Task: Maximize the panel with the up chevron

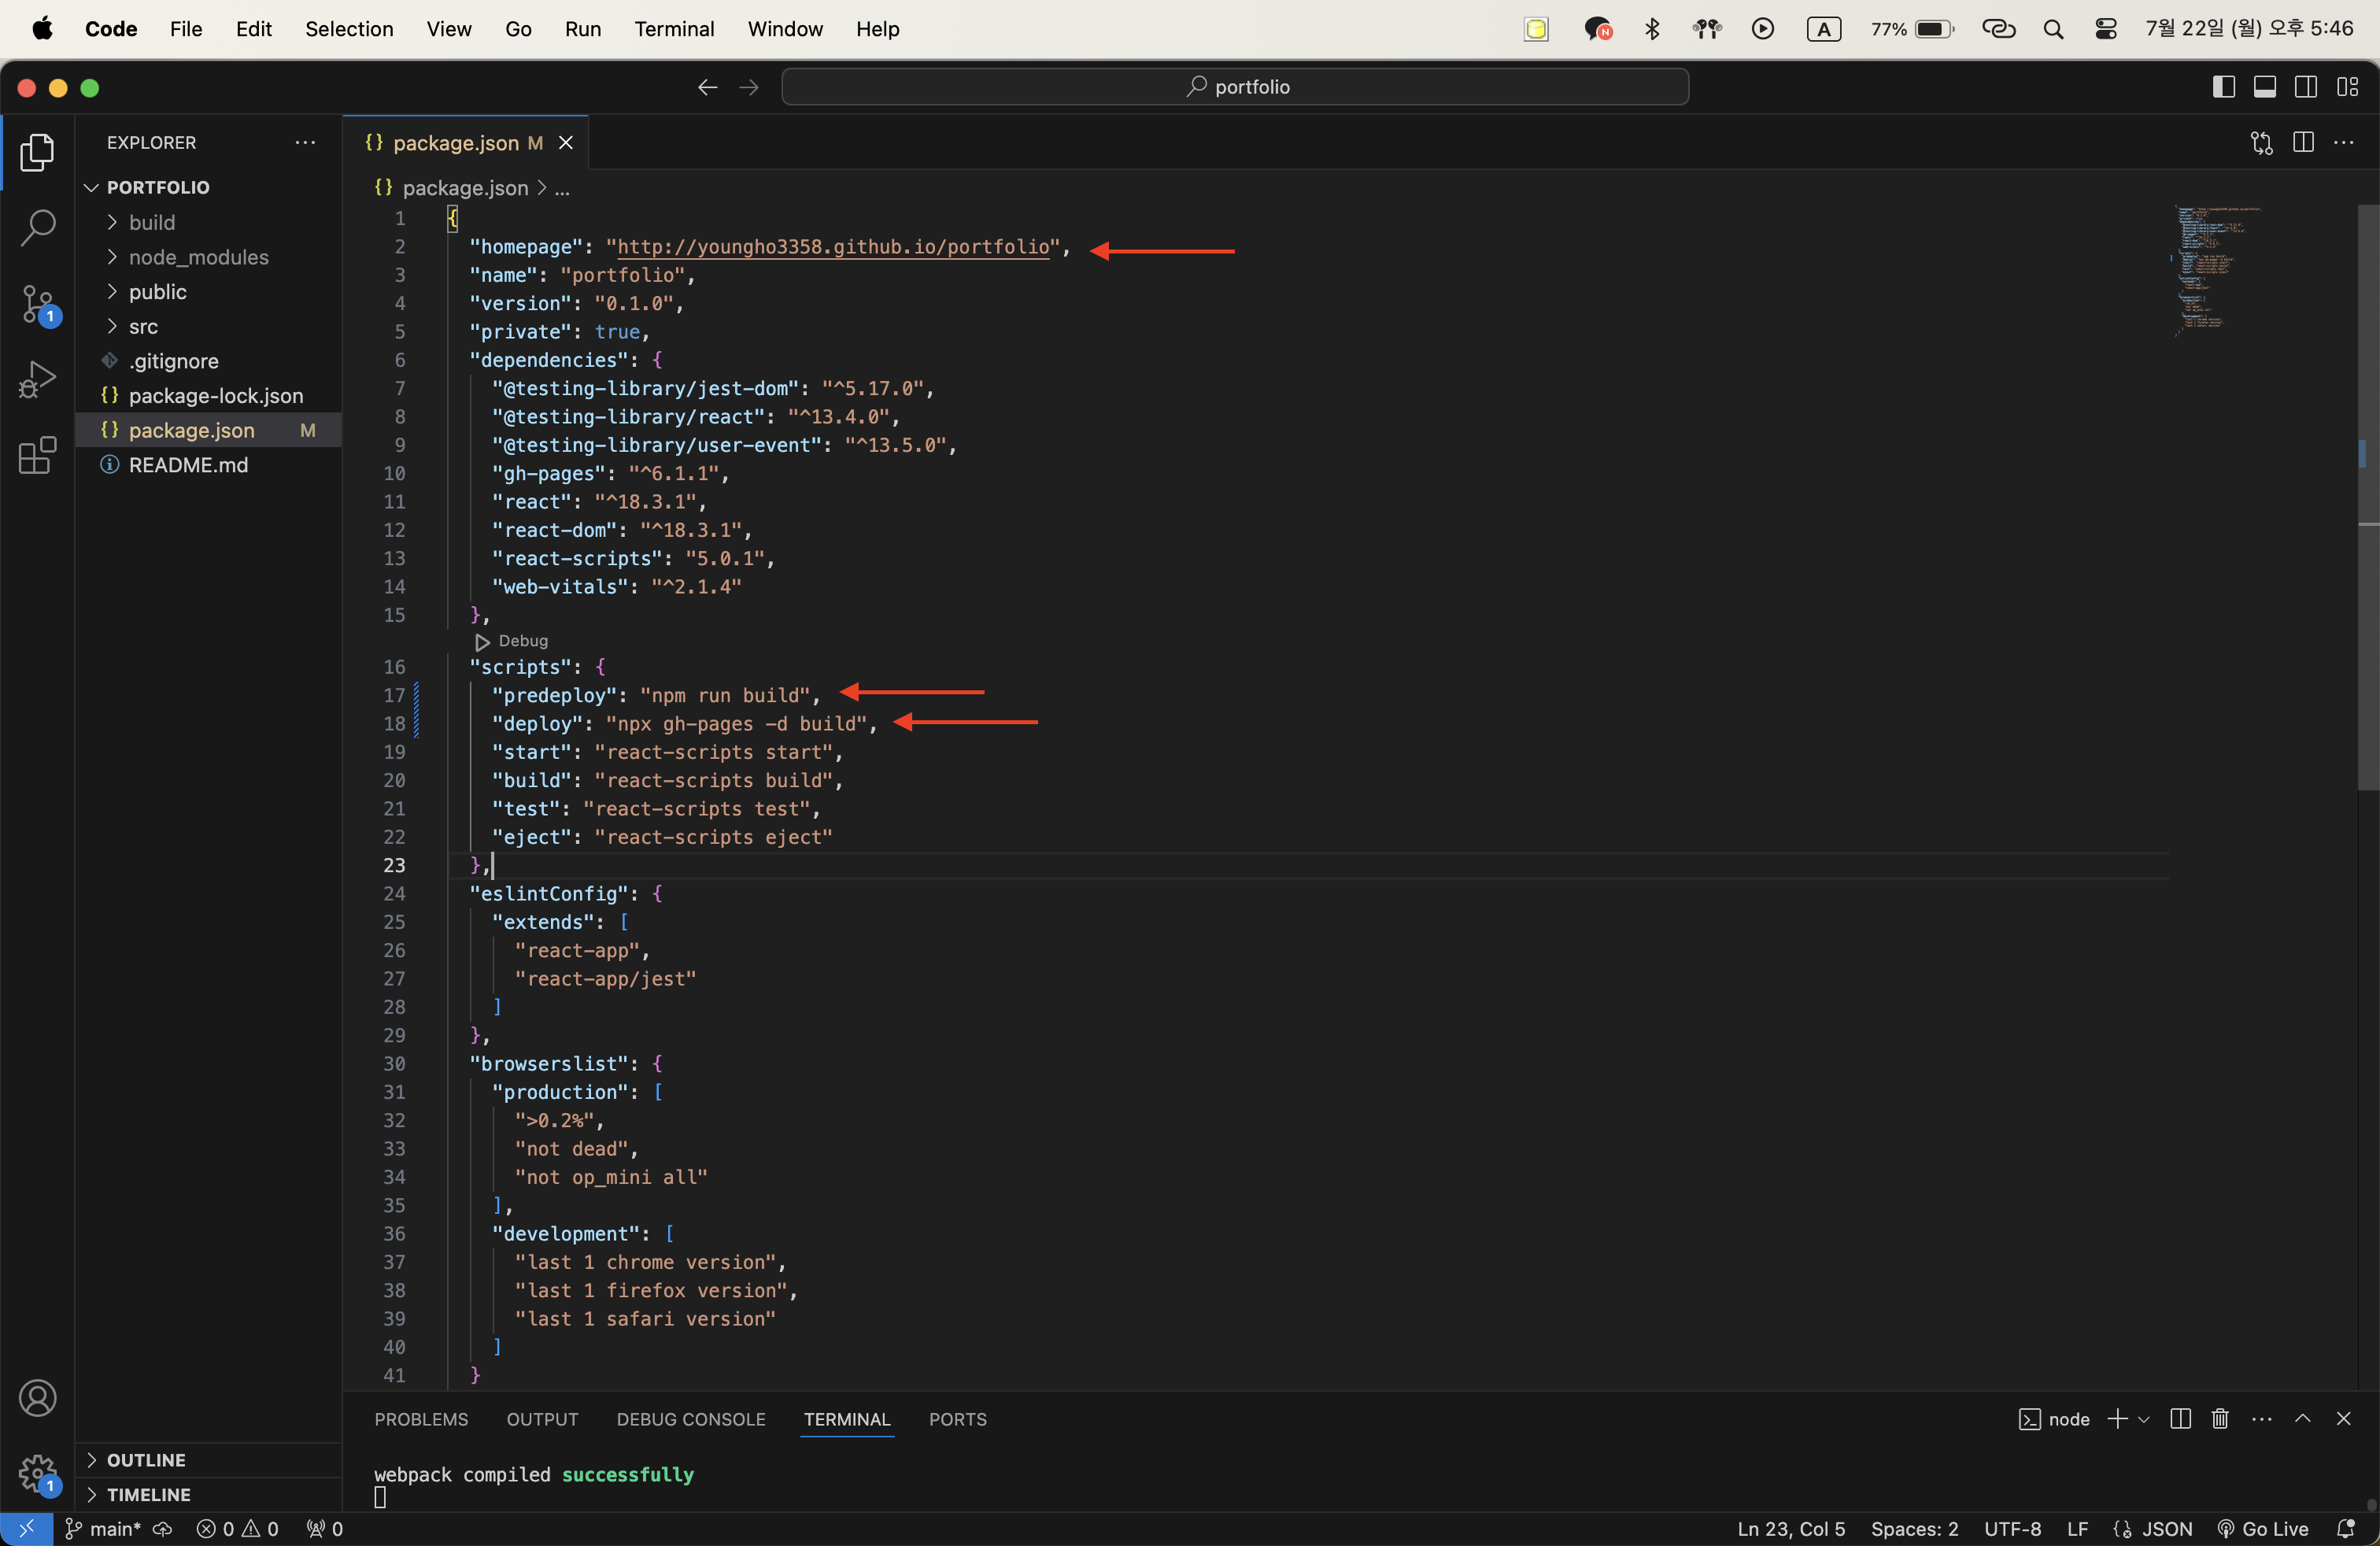Action: click(x=2303, y=1419)
